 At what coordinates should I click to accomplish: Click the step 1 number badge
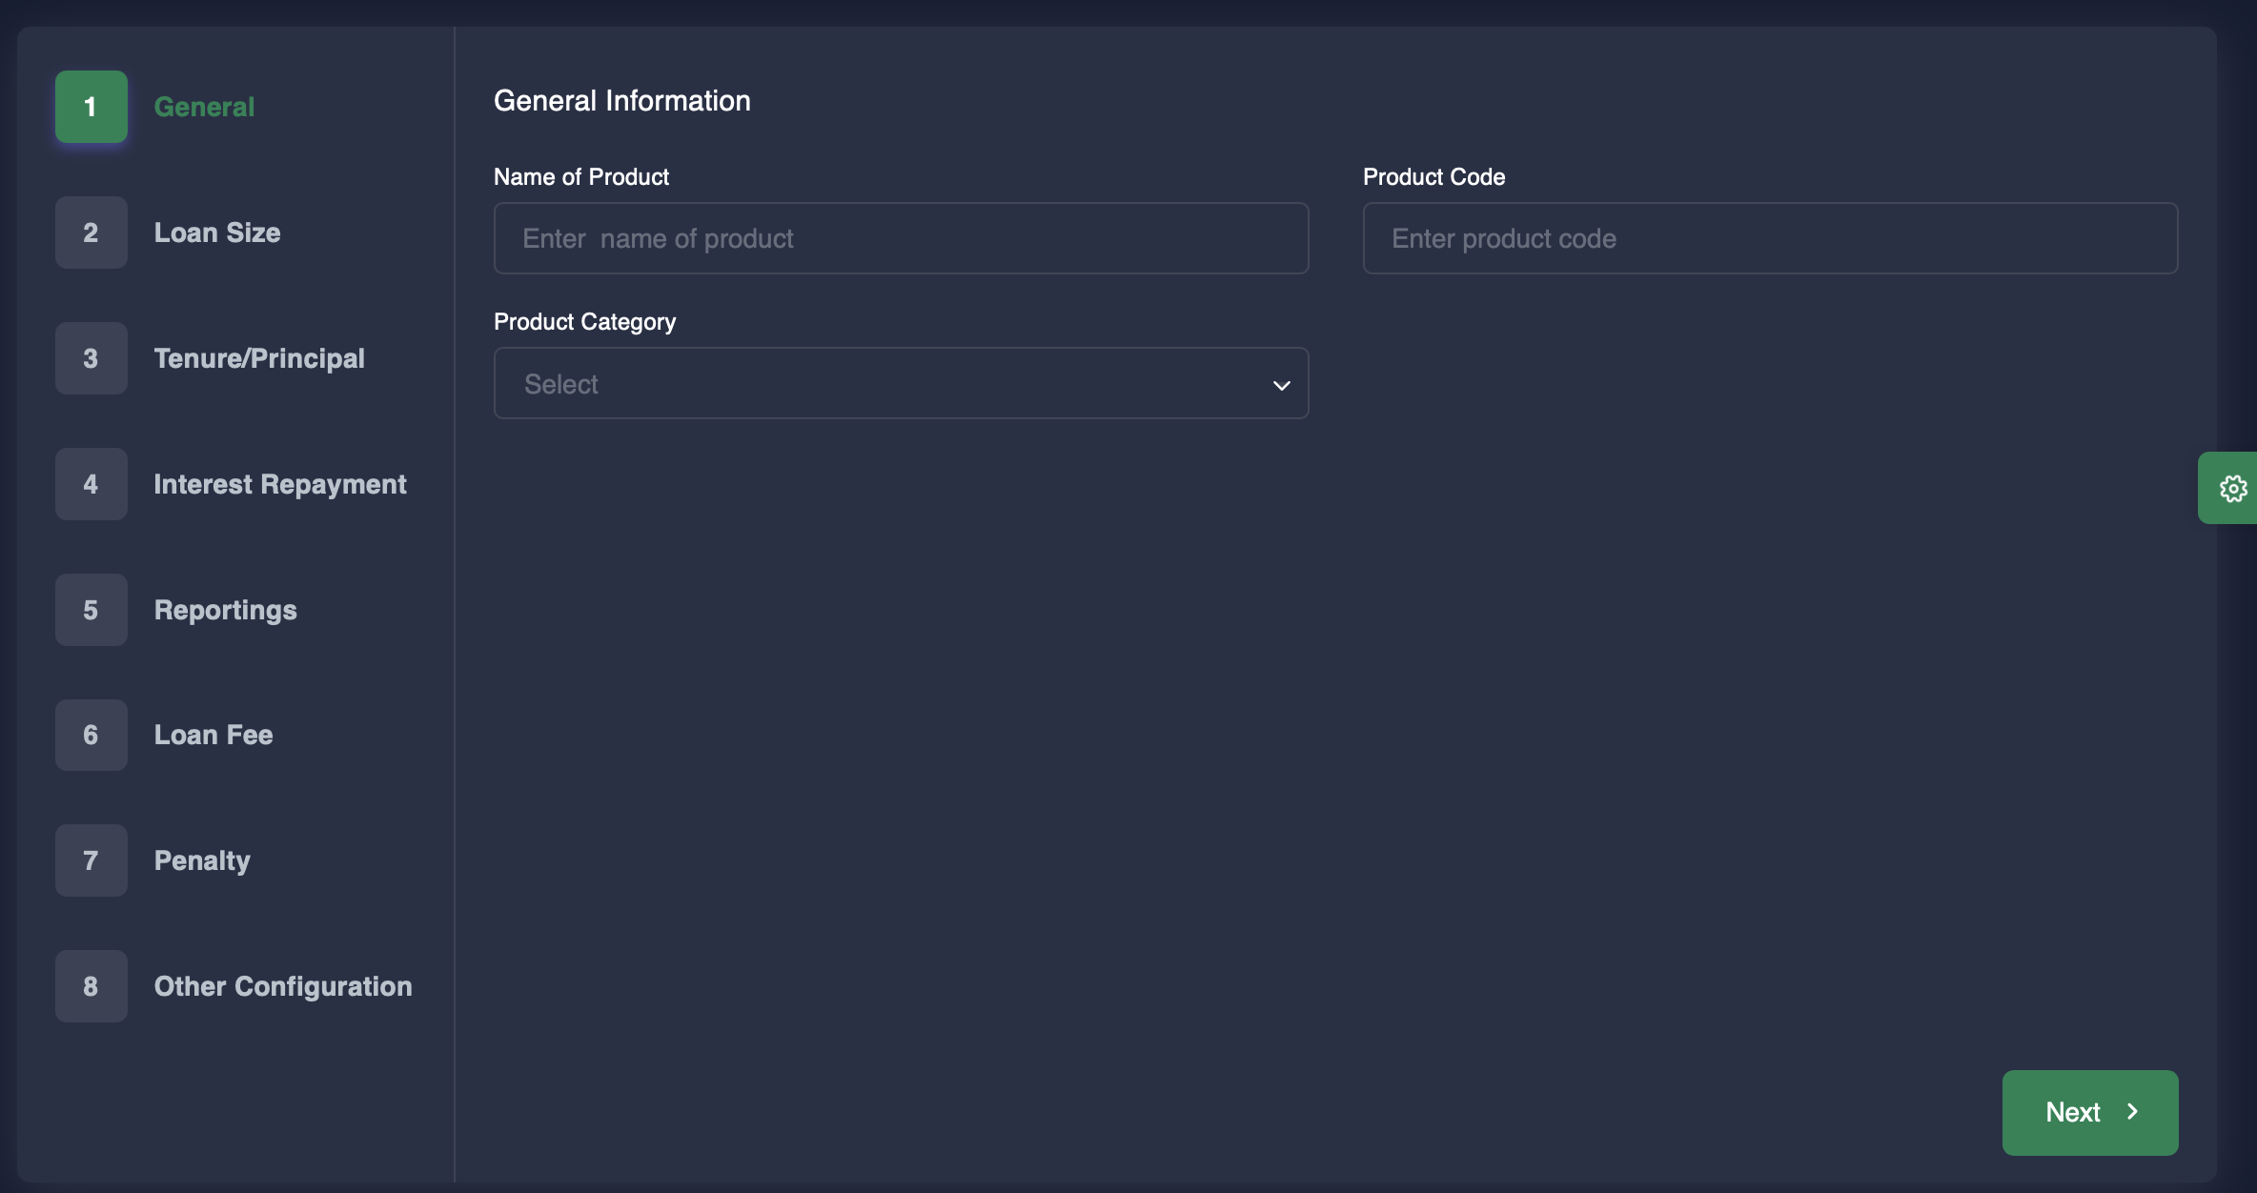point(91,107)
